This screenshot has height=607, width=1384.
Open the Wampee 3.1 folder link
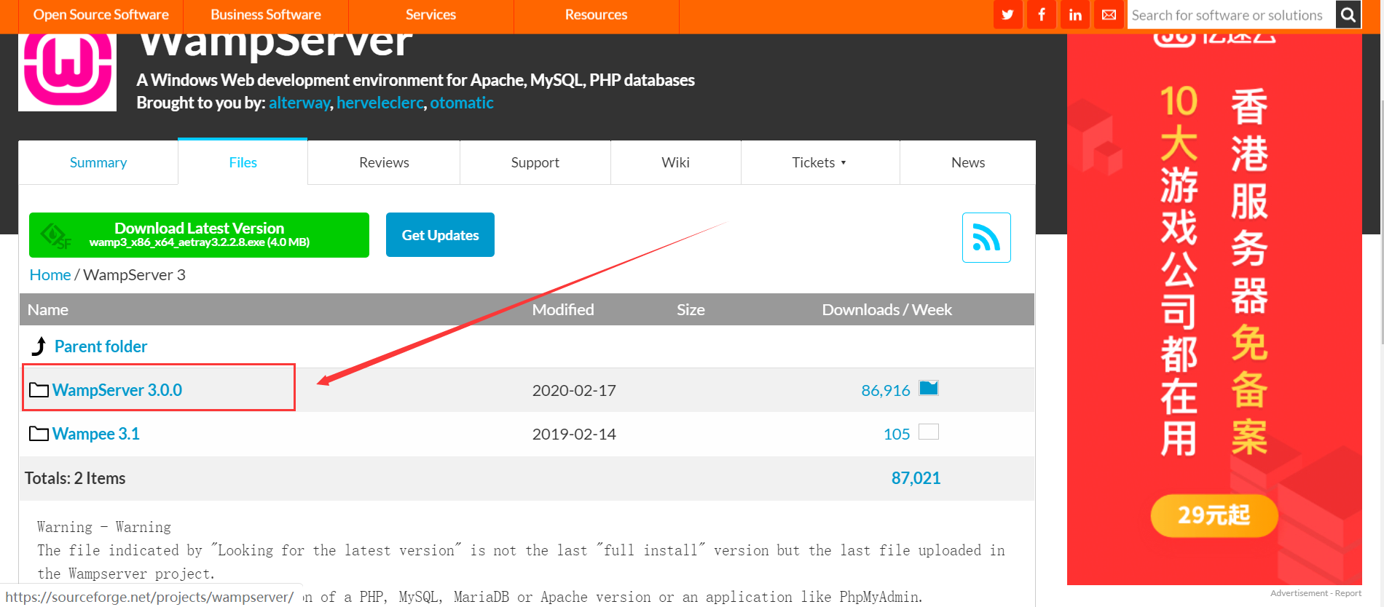[x=96, y=434]
